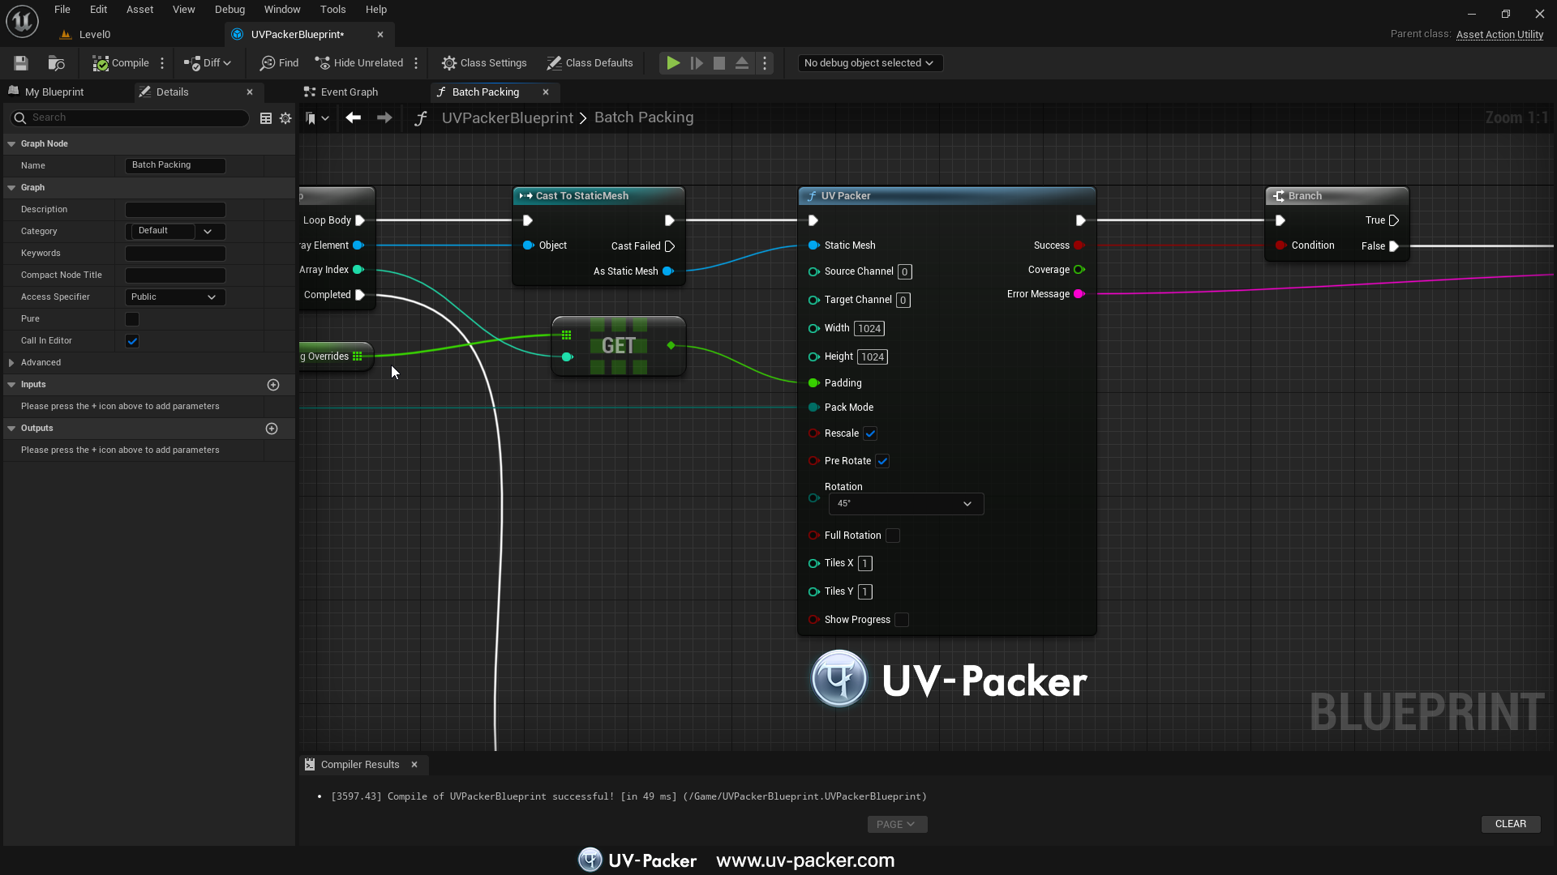This screenshot has height=875, width=1557.
Task: Open the Category dropdown
Action: click(x=175, y=232)
